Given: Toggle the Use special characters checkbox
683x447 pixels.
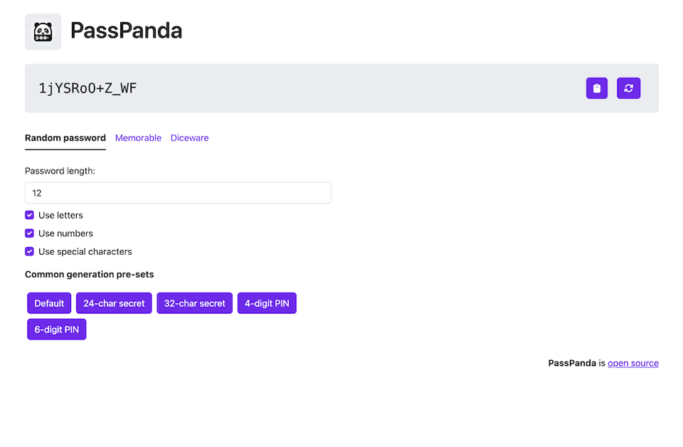Looking at the screenshot, I should tap(30, 251).
